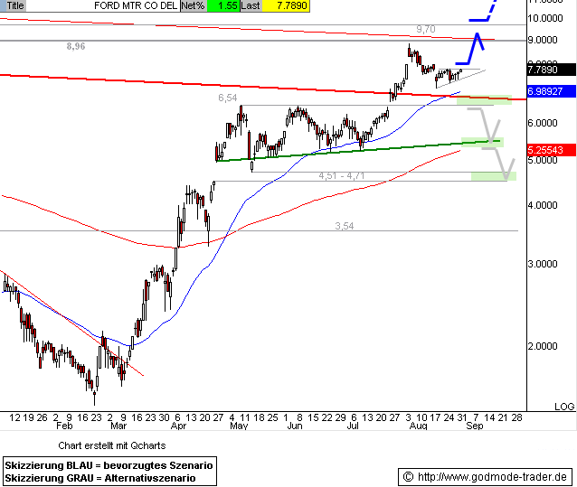The width and height of the screenshot is (577, 487).
Task: Click the Title label in header
Action: (15, 5)
